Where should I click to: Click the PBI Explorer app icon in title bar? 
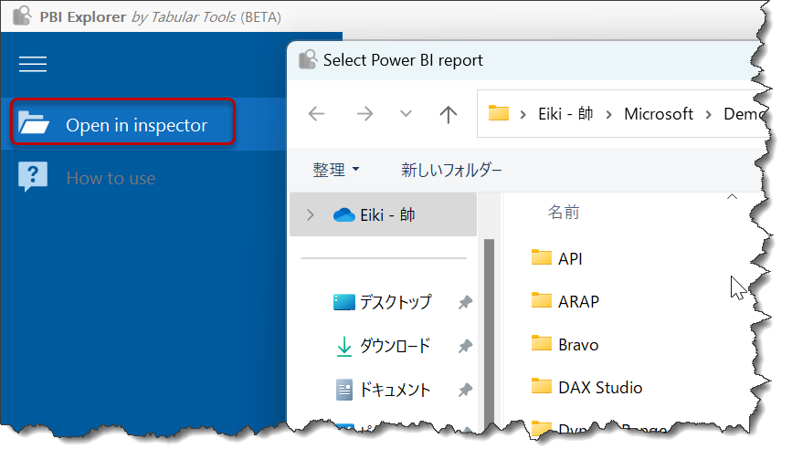coord(22,16)
